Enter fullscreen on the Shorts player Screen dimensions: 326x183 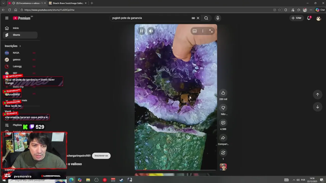click(x=211, y=31)
